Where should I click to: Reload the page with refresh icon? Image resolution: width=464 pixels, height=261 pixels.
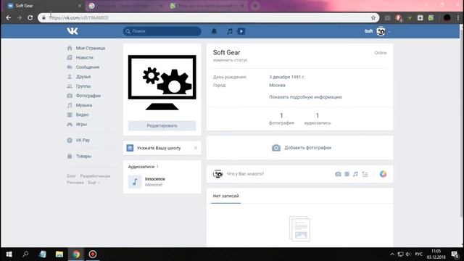pos(30,17)
